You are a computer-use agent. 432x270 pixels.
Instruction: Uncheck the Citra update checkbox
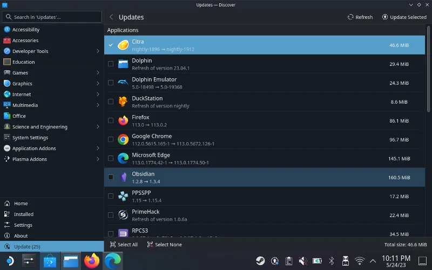[111, 45]
